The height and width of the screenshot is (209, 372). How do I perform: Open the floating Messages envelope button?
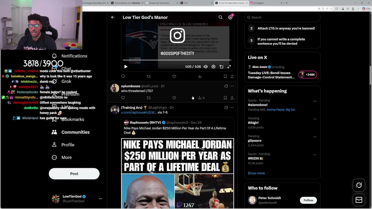359,200
